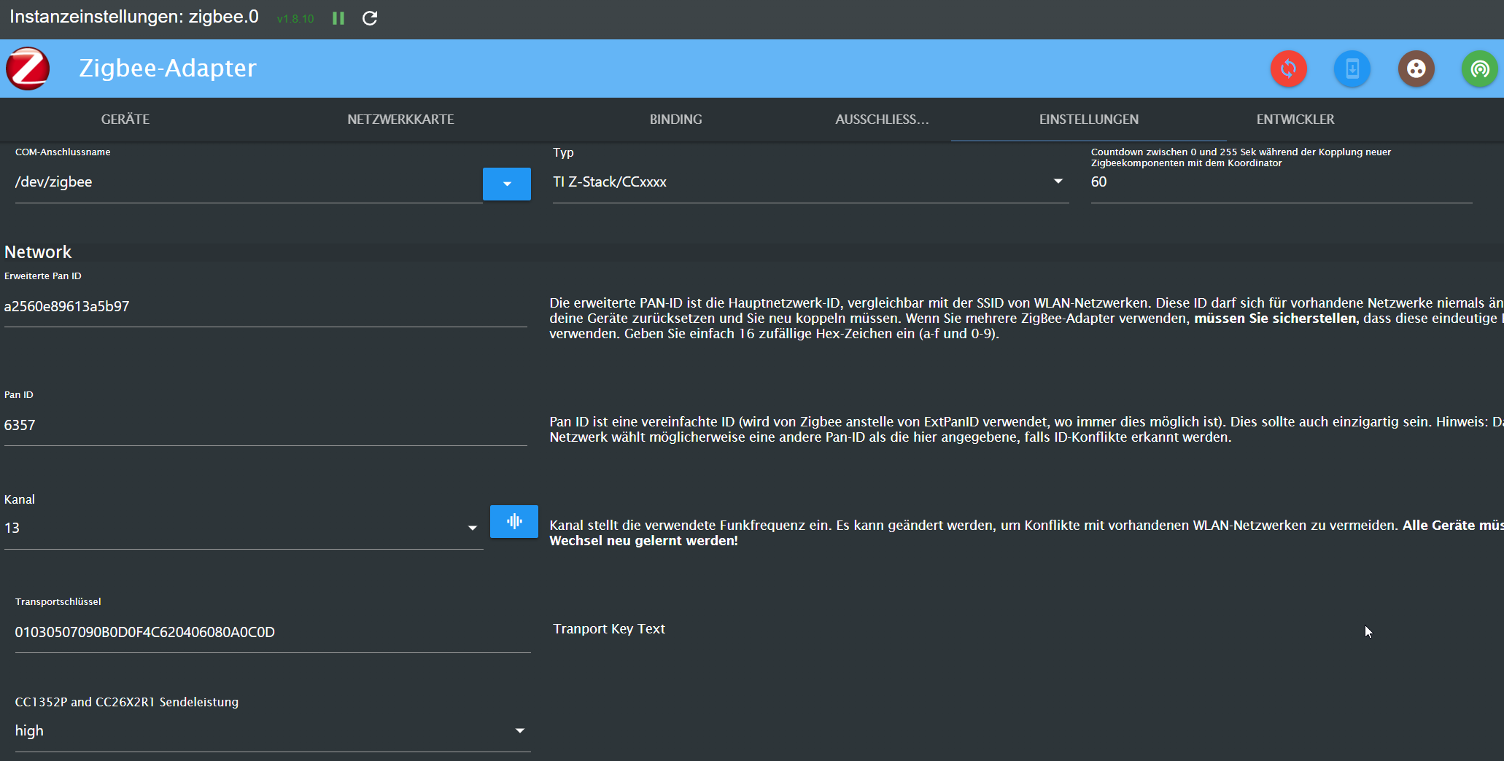Edit the Erweiterte Pan ID field
This screenshot has width=1504, height=761.
point(265,307)
